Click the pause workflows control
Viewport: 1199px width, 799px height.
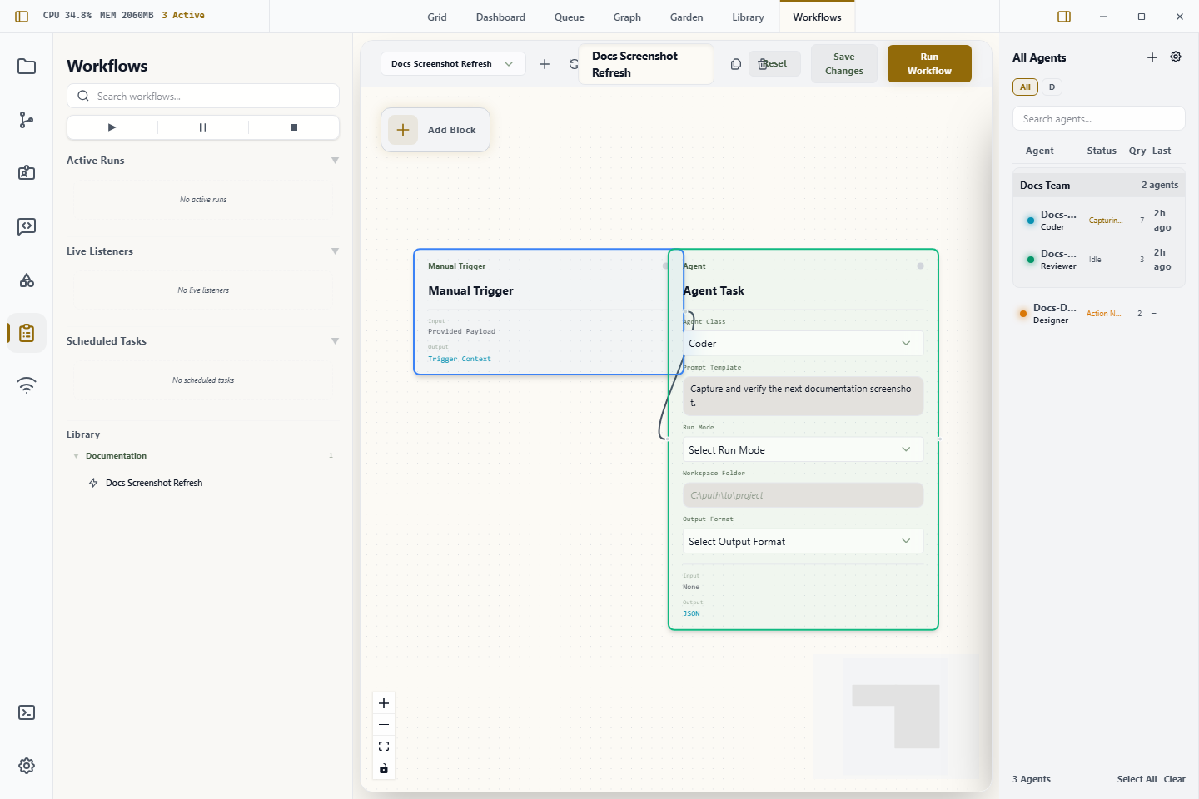(203, 127)
